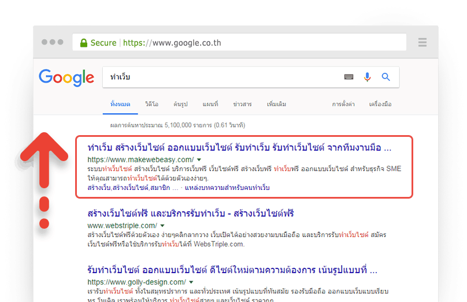467x302 pixels.
Task: Go to Google homepage via logo
Action: click(66, 77)
